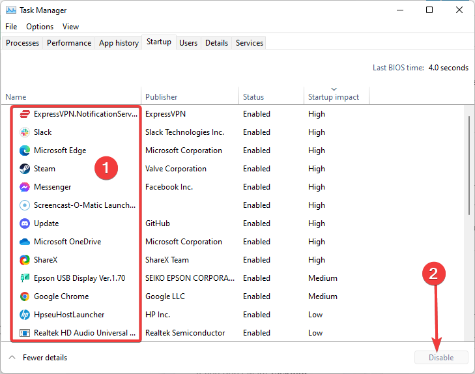Image resolution: width=475 pixels, height=374 pixels.
Task: Click the Realtek HD Audio icon
Action: click(25, 333)
